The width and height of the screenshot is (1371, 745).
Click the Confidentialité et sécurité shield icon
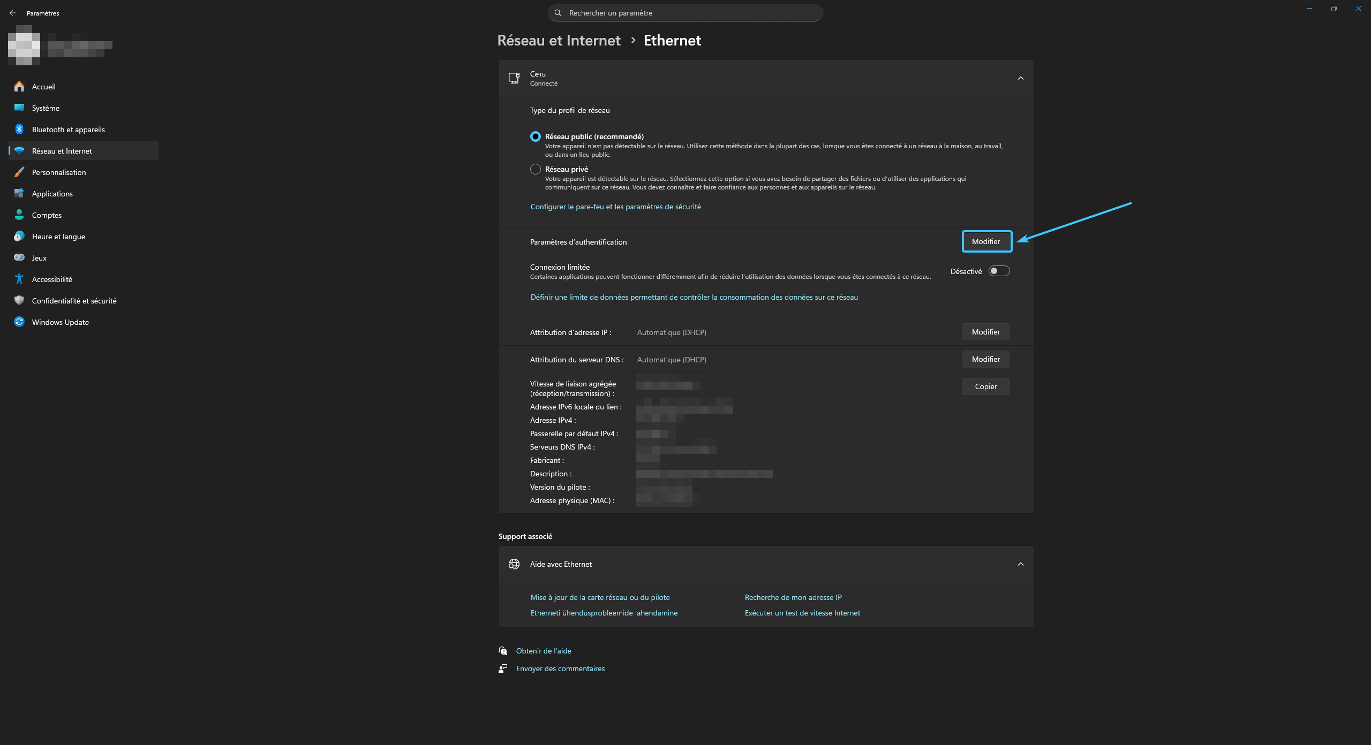[x=19, y=300]
